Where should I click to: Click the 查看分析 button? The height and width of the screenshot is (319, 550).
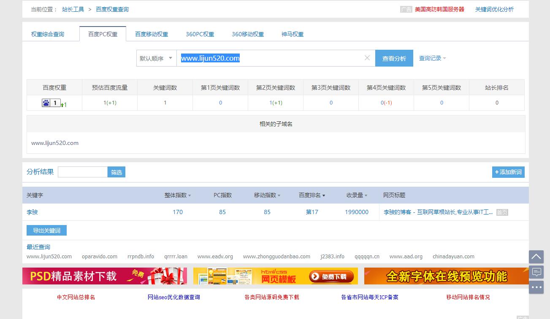(x=394, y=58)
